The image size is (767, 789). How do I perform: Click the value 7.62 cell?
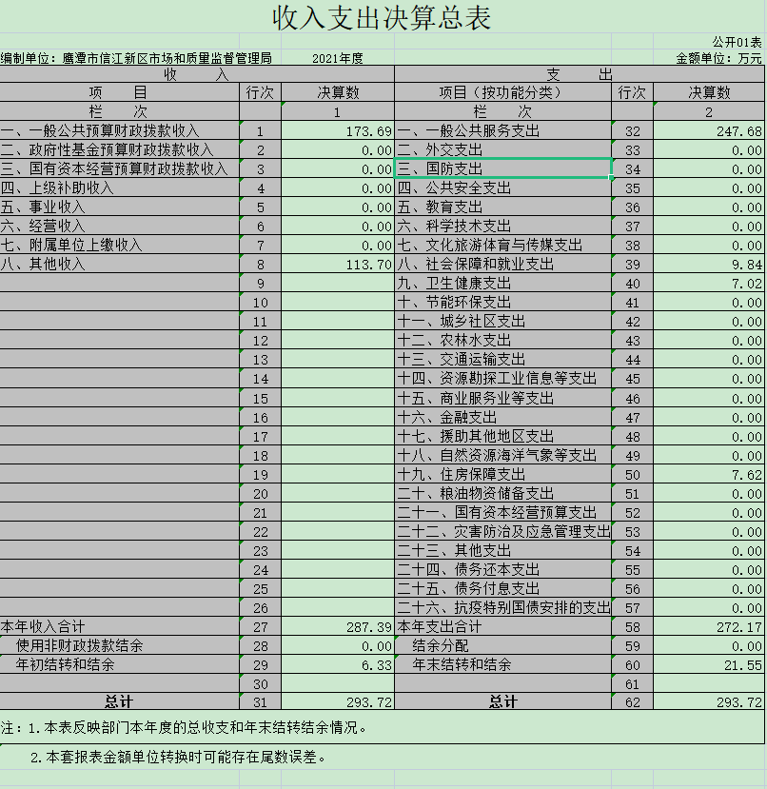pyautogui.click(x=709, y=475)
